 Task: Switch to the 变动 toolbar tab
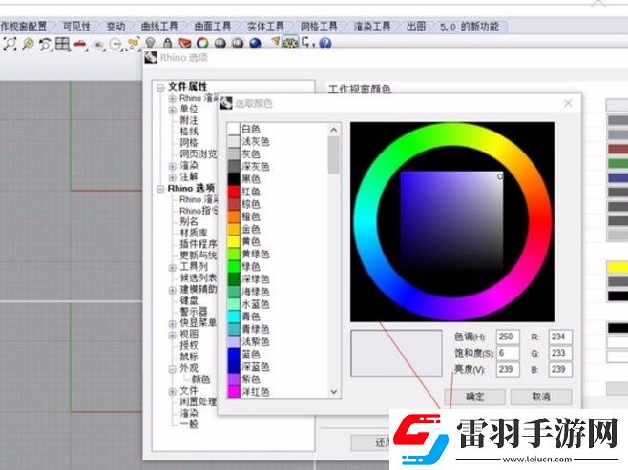click(x=115, y=27)
